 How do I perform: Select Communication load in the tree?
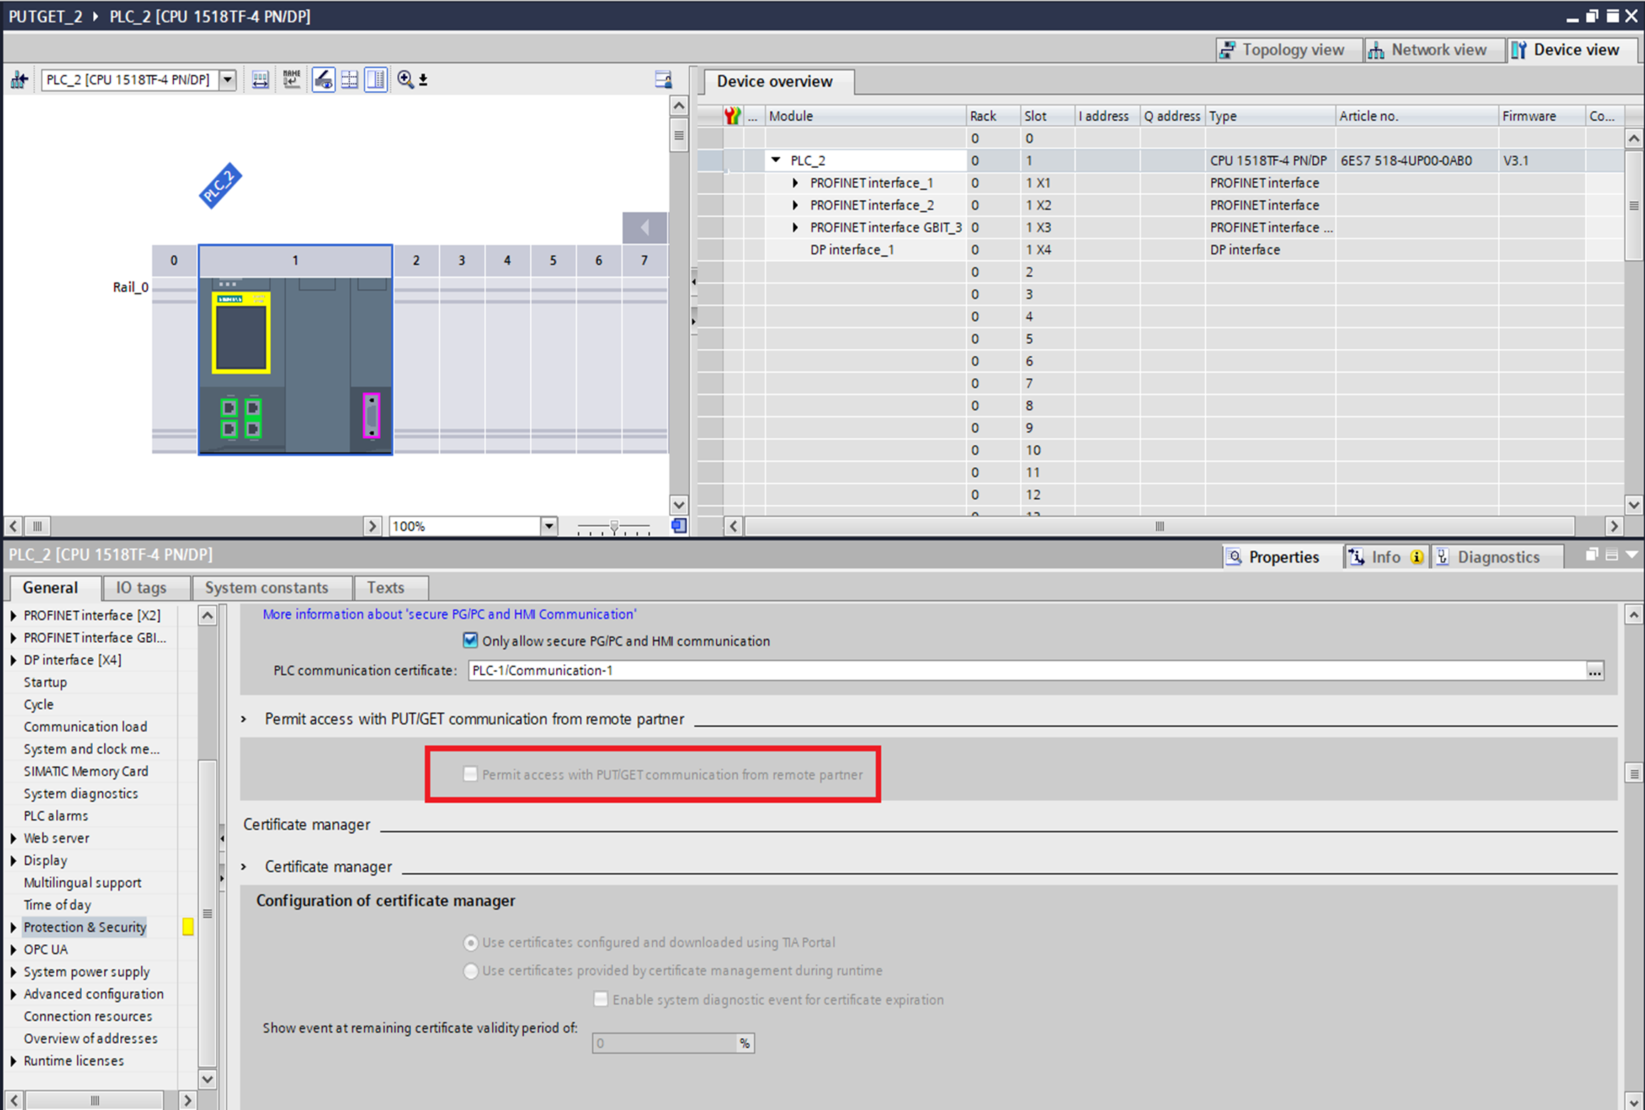(85, 727)
